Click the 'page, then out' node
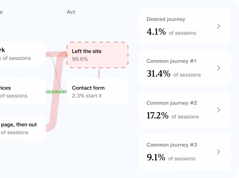Viewport: 239px width, 178px height. coord(23,128)
